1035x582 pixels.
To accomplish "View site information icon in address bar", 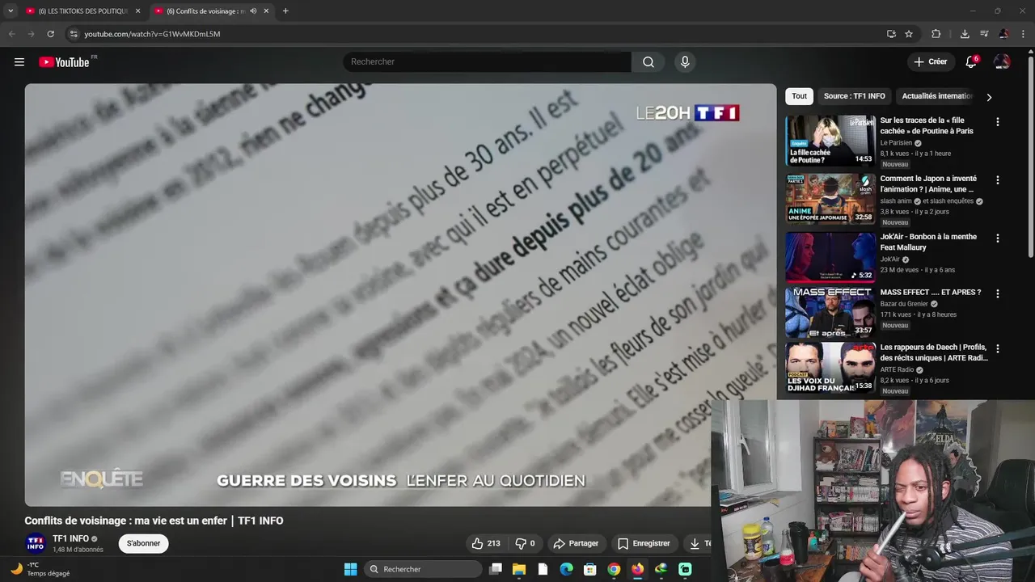I will tap(73, 34).
